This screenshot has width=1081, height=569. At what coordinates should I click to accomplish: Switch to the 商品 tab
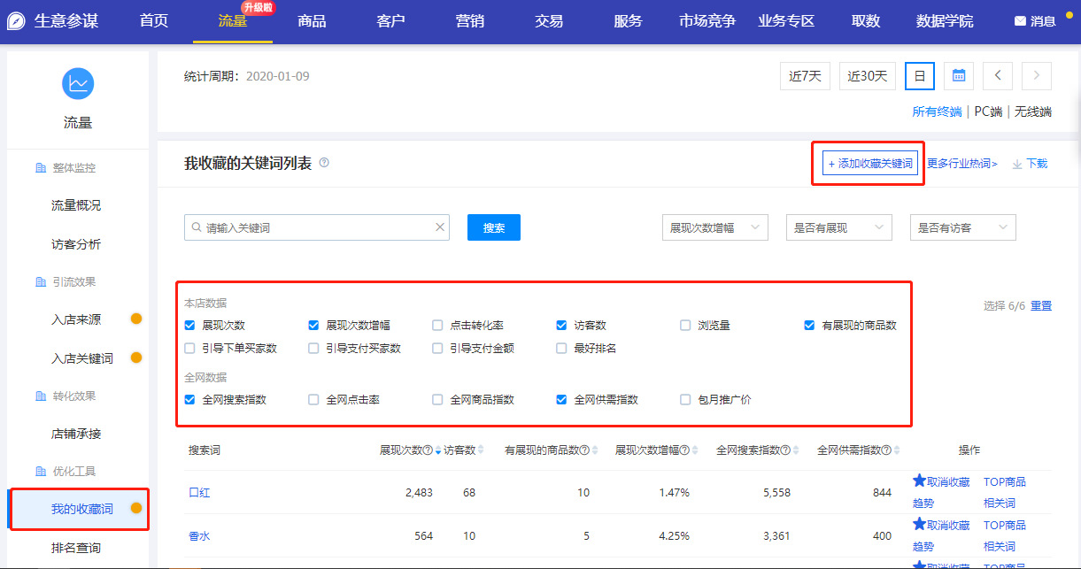[x=312, y=21]
